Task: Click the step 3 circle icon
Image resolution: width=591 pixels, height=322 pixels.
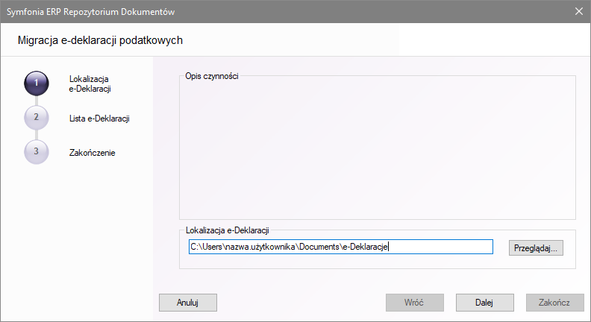Action: point(36,152)
